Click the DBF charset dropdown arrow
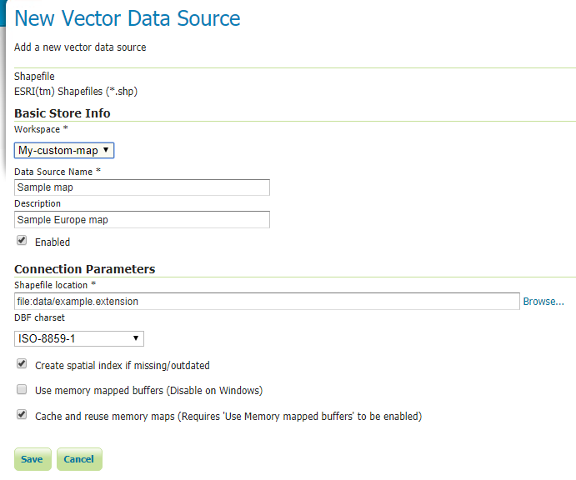 pos(136,338)
